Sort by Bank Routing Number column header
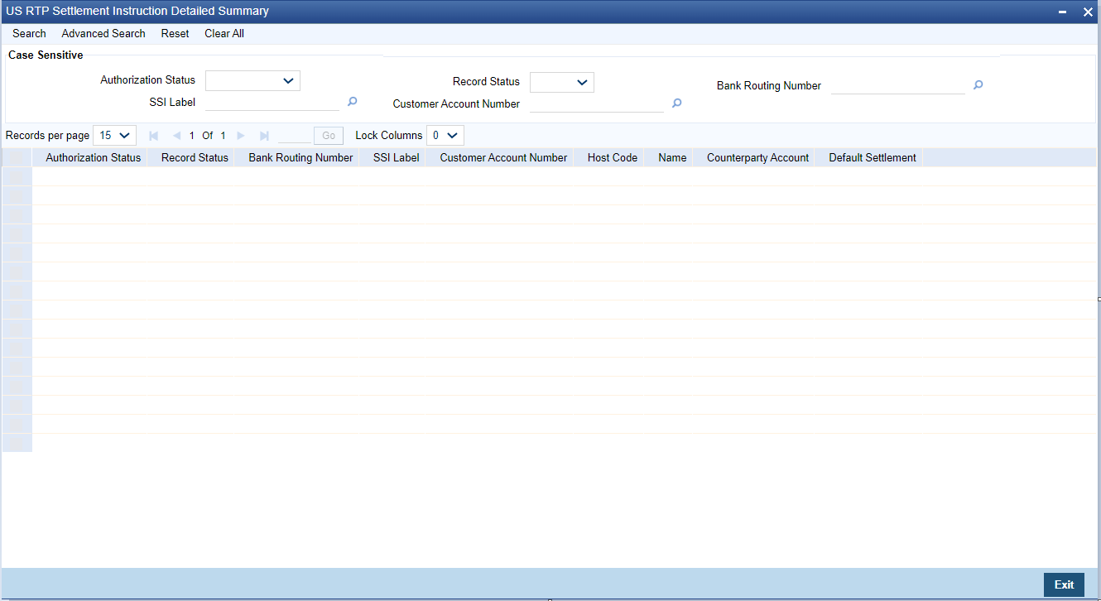Image resolution: width=1101 pixels, height=601 pixels. 300,157
